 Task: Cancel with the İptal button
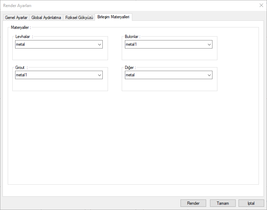251,203
